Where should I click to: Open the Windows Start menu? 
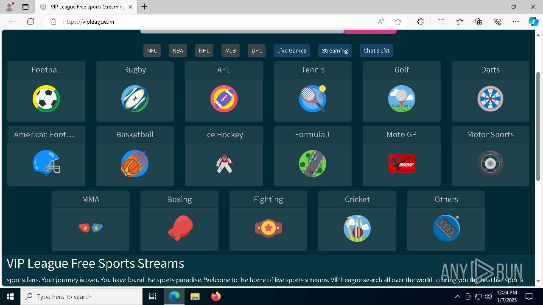coord(10,297)
